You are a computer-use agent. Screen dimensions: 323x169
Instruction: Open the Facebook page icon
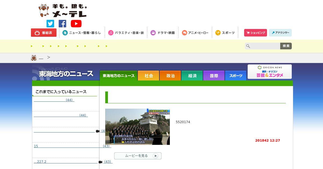(62, 24)
